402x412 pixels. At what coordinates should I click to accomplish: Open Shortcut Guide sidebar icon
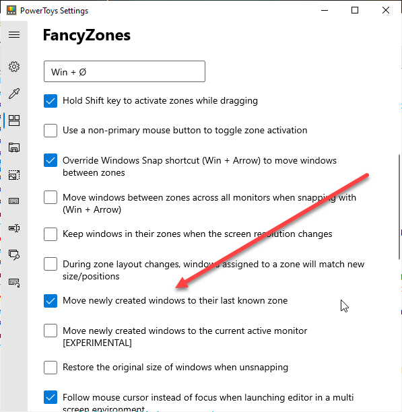tap(14, 283)
